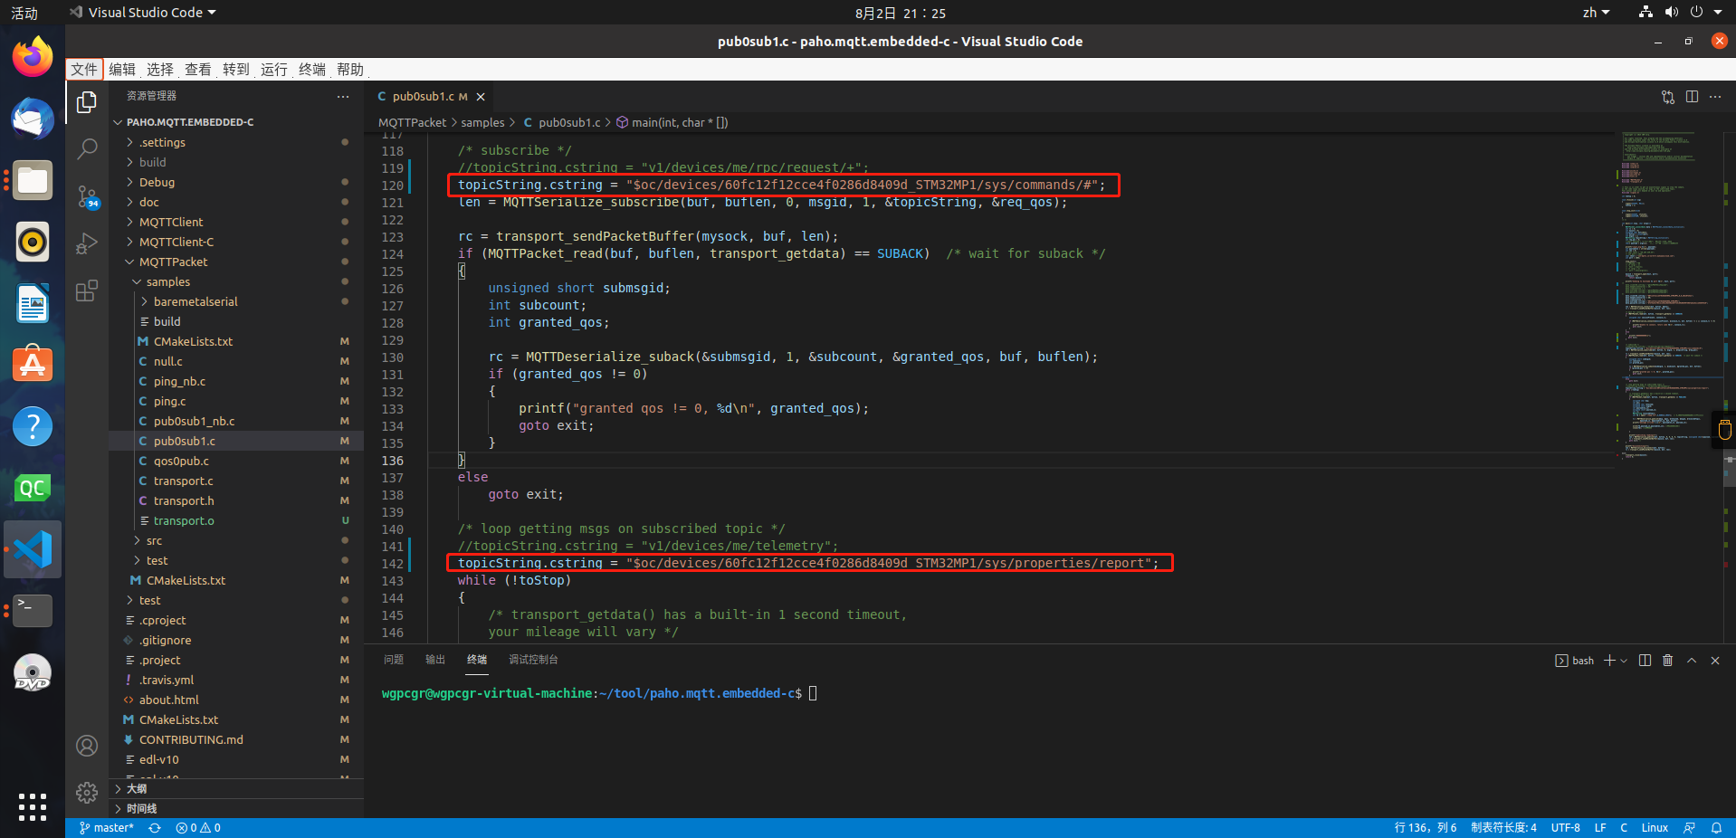Open the 编辑 menu
Image resolution: width=1736 pixels, height=838 pixels.
(122, 70)
